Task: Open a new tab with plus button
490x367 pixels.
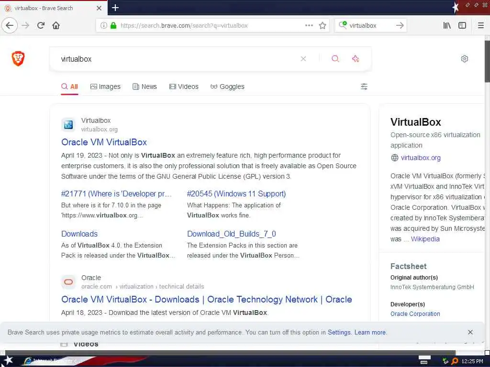Action: point(115,8)
